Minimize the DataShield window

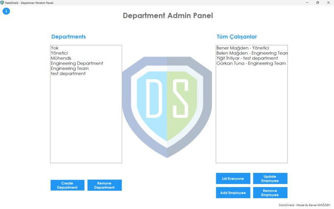tap(307, 2)
